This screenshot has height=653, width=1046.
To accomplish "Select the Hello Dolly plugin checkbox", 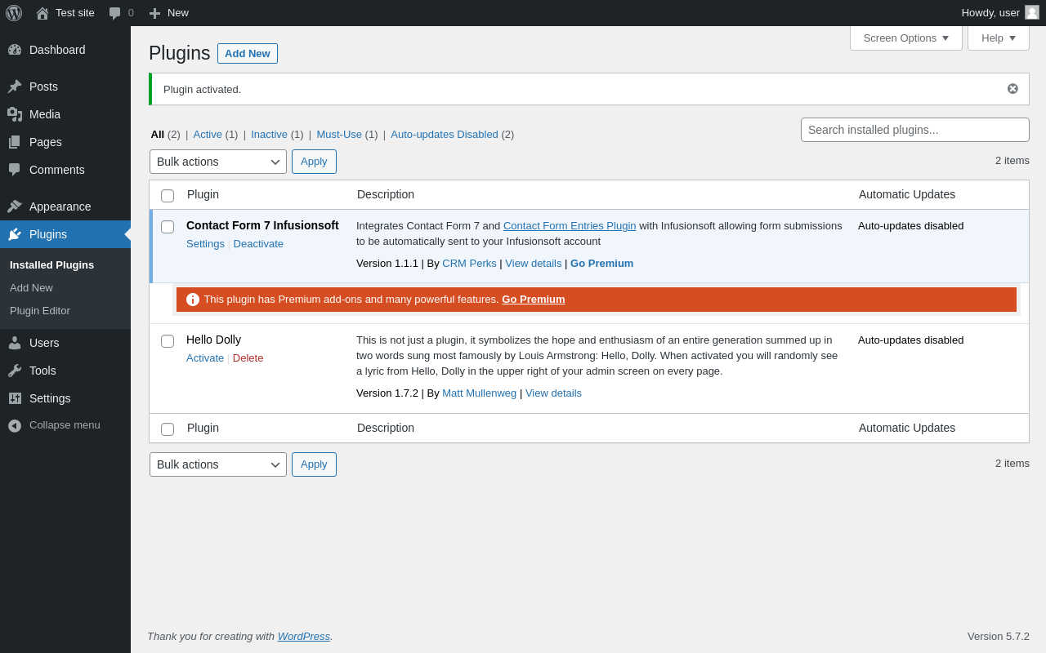I will point(168,341).
